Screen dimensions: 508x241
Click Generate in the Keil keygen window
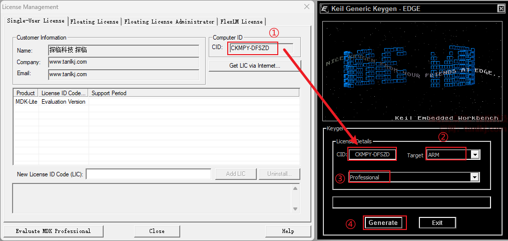(x=383, y=222)
